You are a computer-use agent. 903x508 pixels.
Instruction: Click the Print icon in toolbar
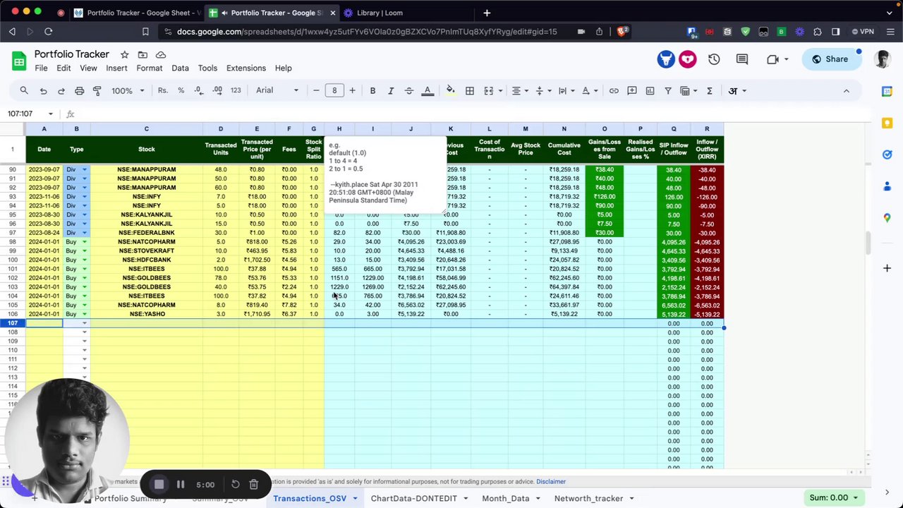point(79,90)
